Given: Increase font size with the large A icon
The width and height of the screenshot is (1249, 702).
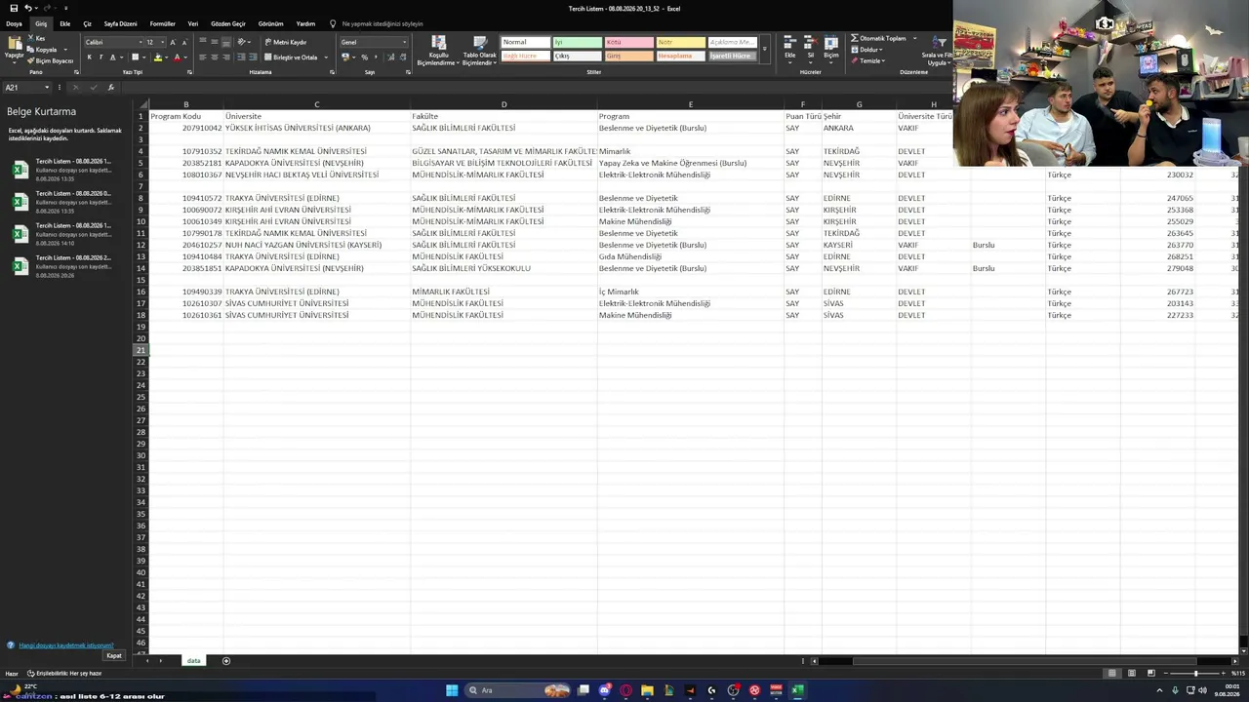Looking at the screenshot, I should tap(173, 43).
